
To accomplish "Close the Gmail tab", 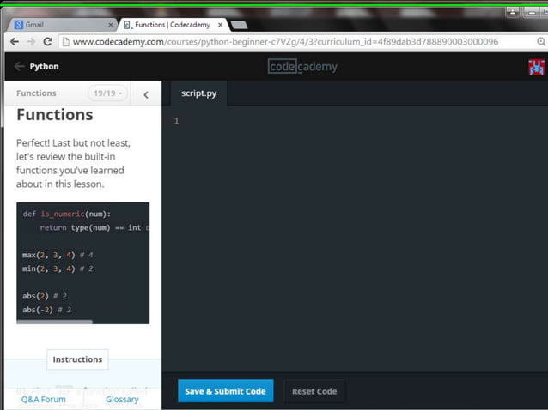I will [111, 25].
